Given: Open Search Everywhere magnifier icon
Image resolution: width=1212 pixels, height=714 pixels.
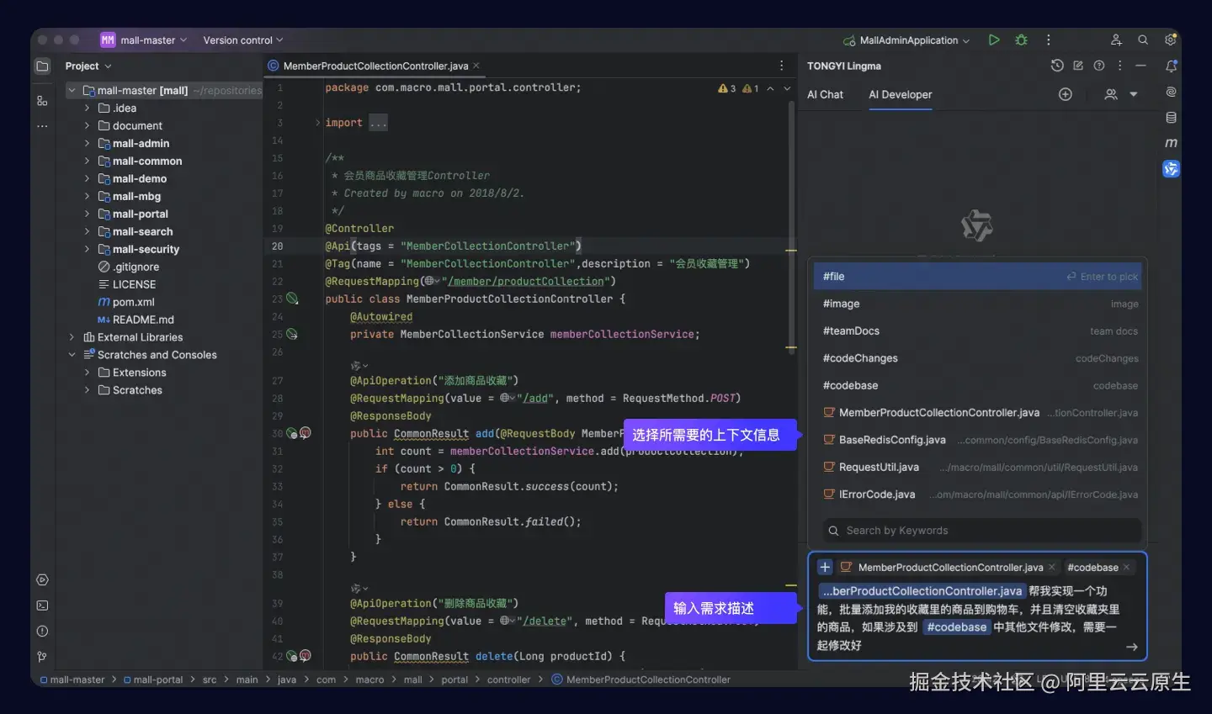Looking at the screenshot, I should [x=1143, y=40].
